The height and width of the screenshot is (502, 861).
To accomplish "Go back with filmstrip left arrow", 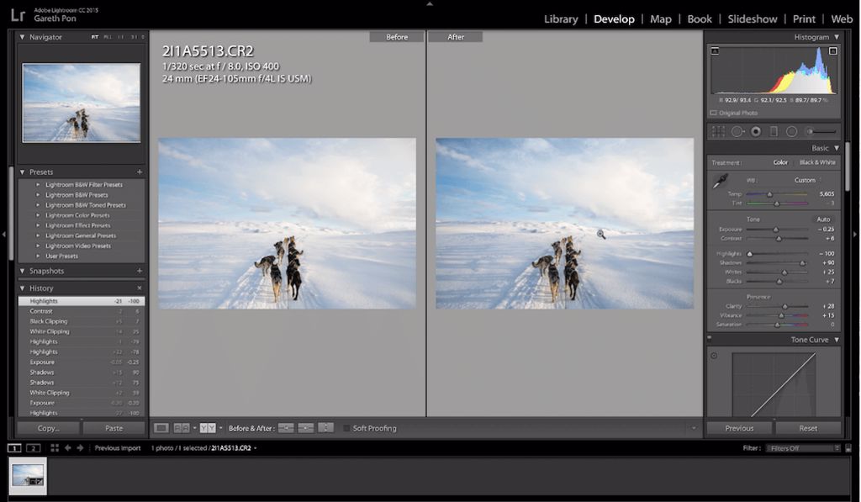I will [68, 448].
